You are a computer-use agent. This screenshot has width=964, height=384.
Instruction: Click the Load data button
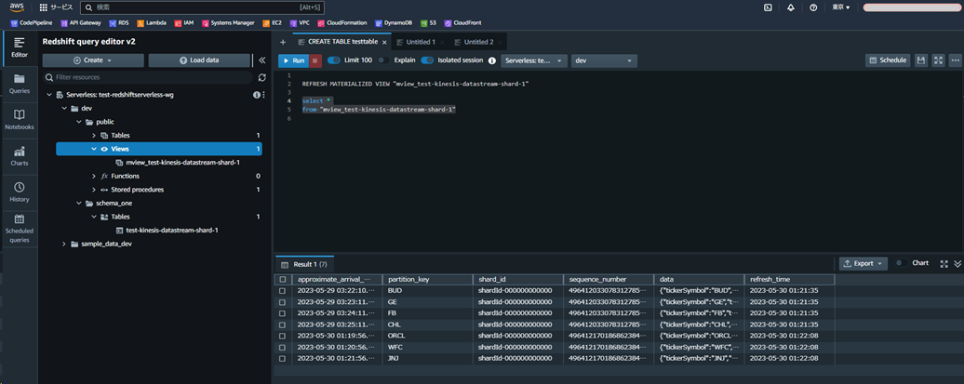(x=199, y=60)
